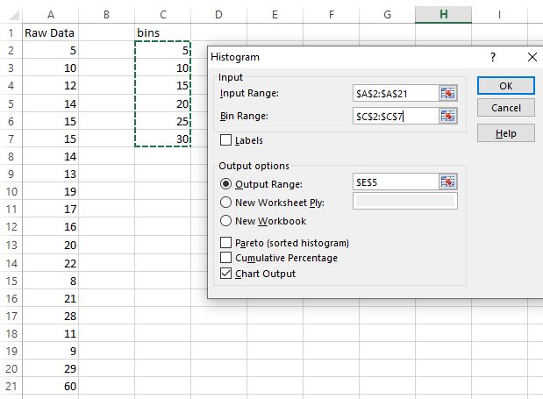This screenshot has height=399, width=543.
Task: Click the Raw Data cell A1
Action: coord(51,32)
